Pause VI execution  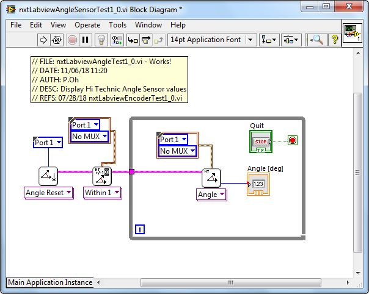click(x=85, y=40)
